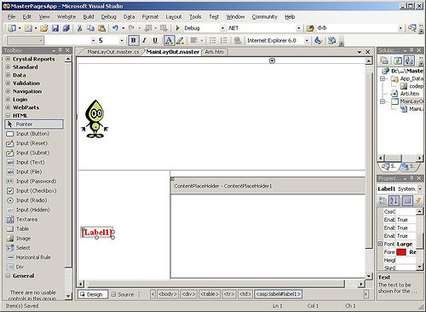Select the Label1 control in designer
426x312 pixels.
pos(97,232)
